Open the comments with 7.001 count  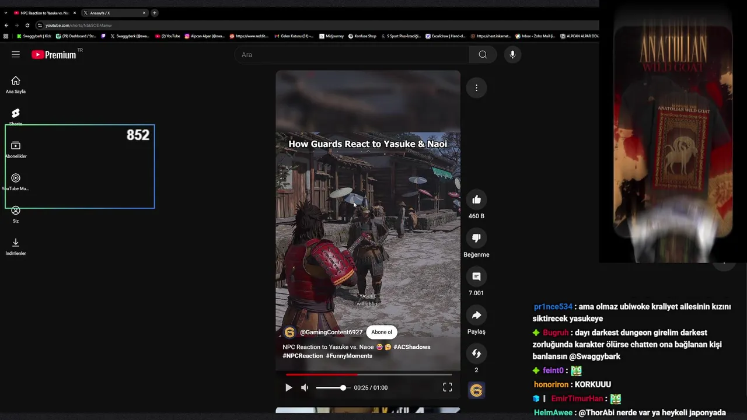(x=476, y=276)
